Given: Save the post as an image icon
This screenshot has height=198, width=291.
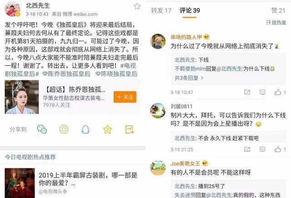Looking at the screenshot, I should coord(129,129).
